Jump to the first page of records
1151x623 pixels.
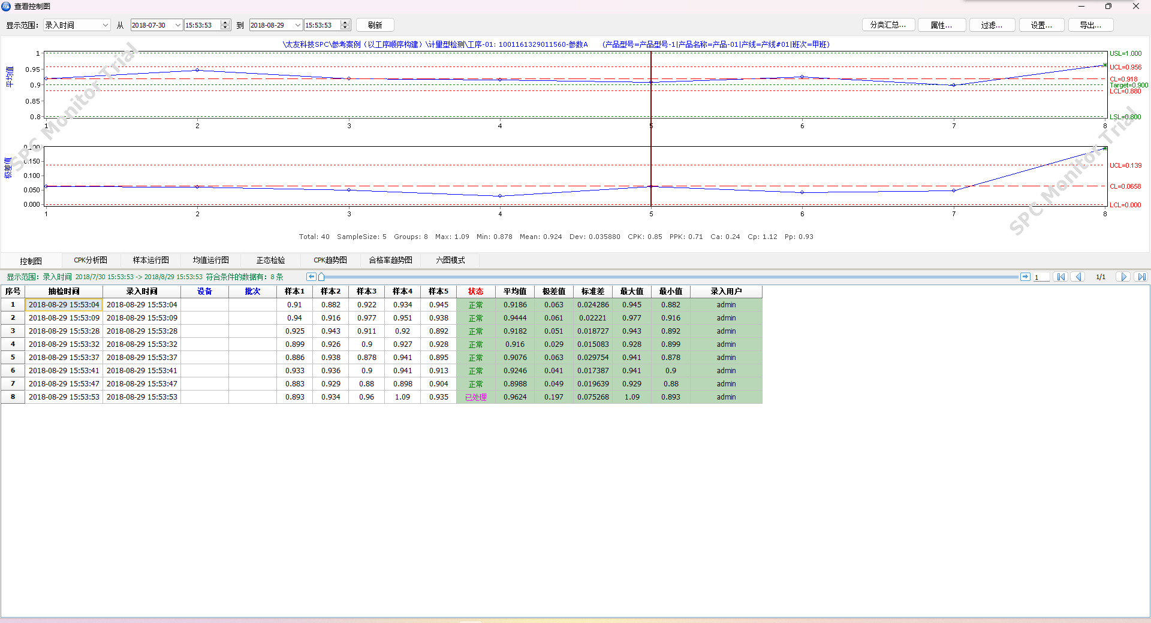point(1061,277)
